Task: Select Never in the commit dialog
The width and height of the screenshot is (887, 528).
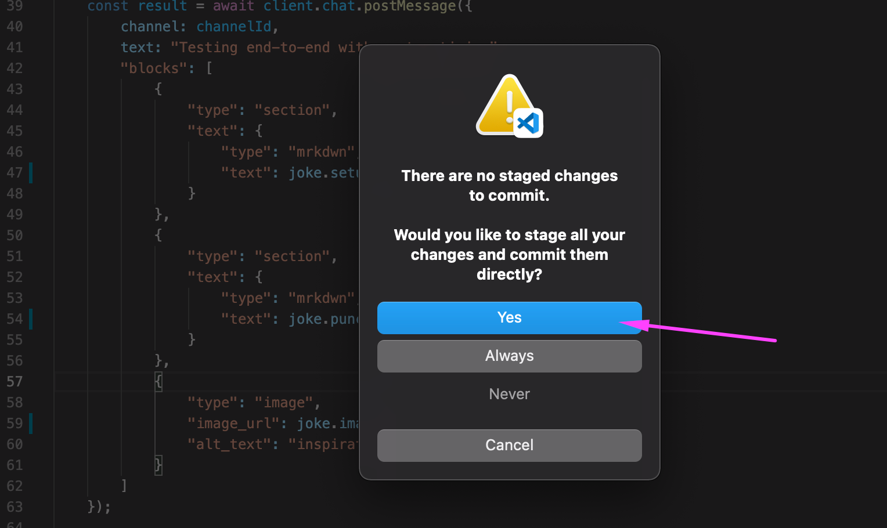Action: coord(509,393)
